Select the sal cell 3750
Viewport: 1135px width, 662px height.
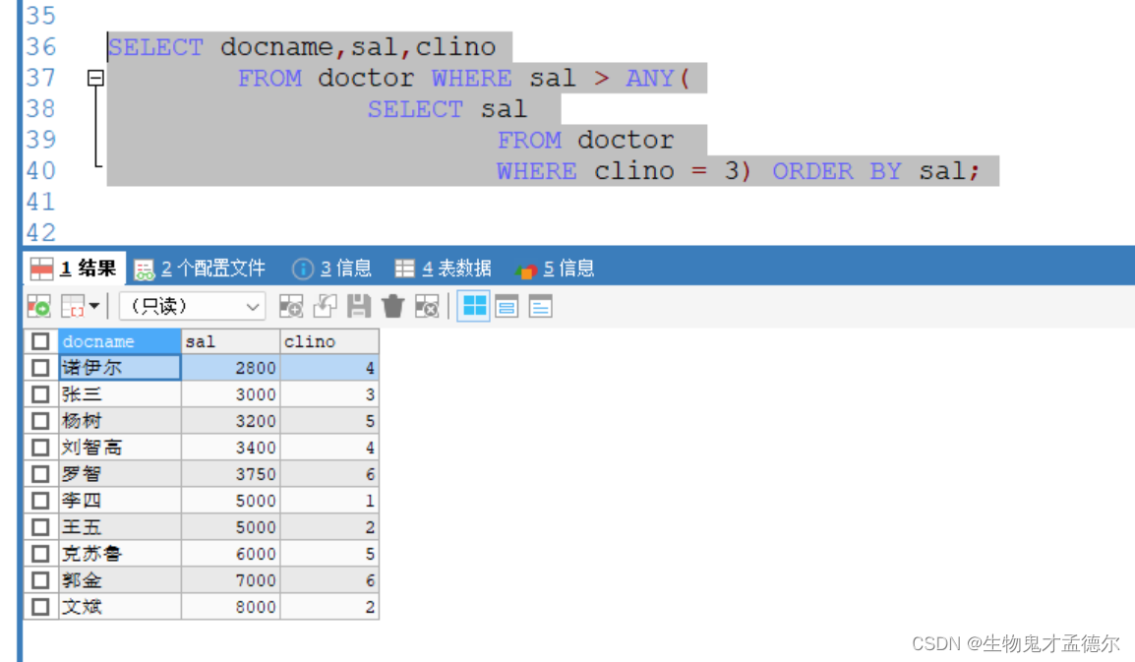[230, 474]
